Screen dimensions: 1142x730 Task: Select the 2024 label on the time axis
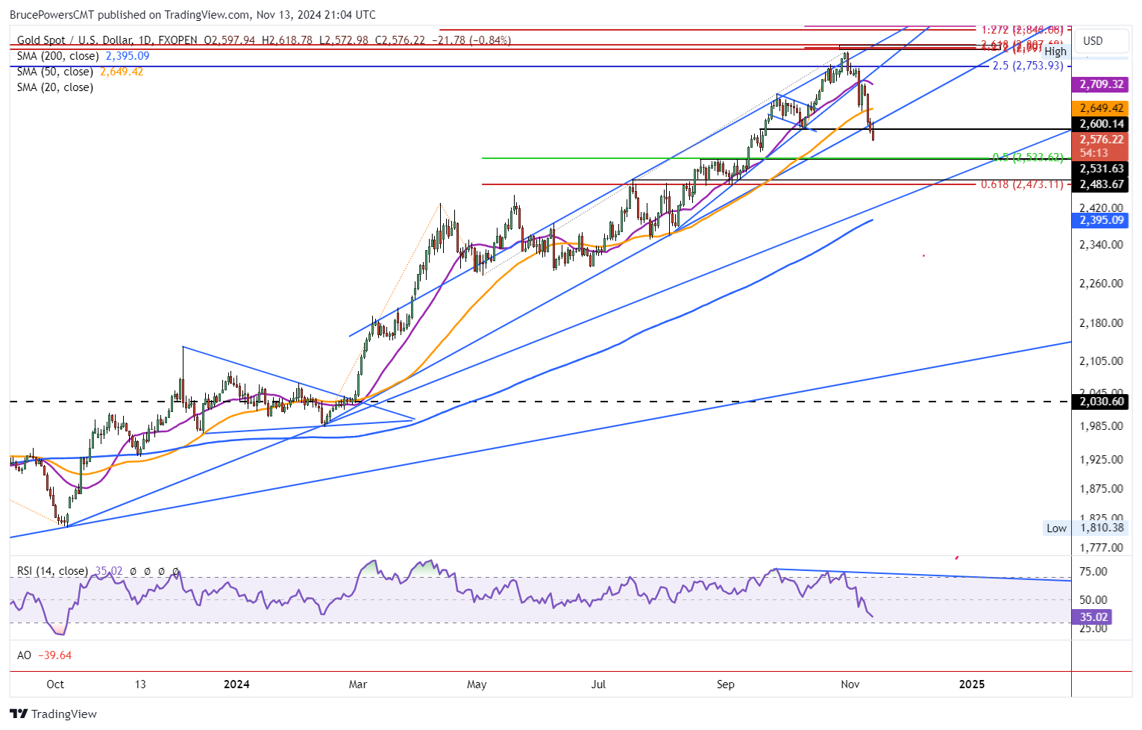click(x=236, y=684)
